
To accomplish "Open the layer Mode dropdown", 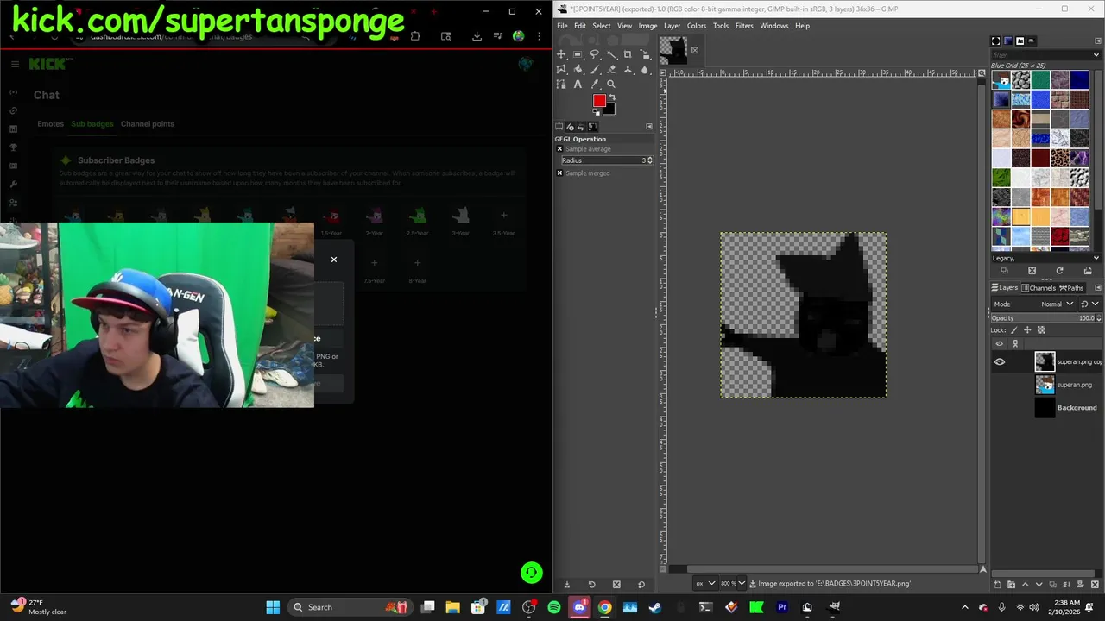I will (1033, 304).
